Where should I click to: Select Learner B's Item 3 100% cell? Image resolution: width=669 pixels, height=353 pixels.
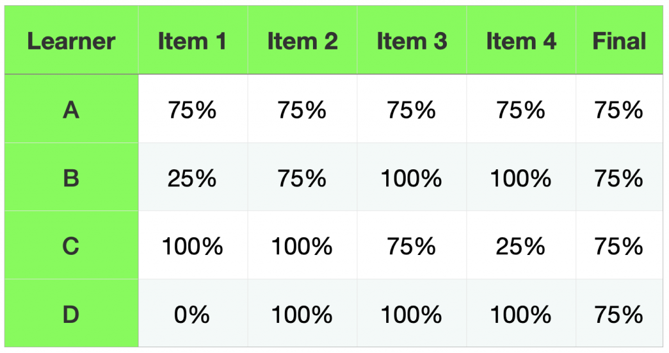coord(412,178)
